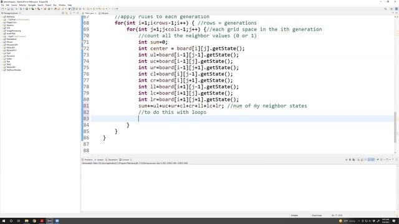The width and height of the screenshot is (399, 224).
Task: Select the Javadoc view tab
Action: pos(100,160)
